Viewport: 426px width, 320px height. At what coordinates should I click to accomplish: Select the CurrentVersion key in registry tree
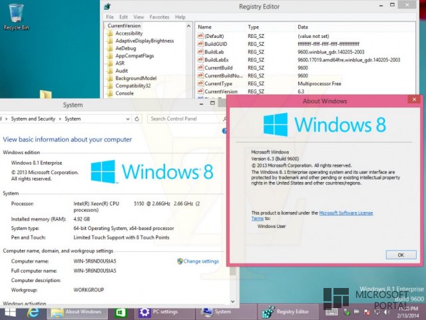tap(124, 26)
